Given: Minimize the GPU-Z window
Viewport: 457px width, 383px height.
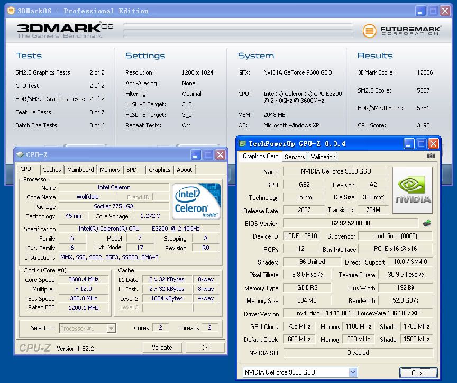Looking at the screenshot, I should coord(409,143).
